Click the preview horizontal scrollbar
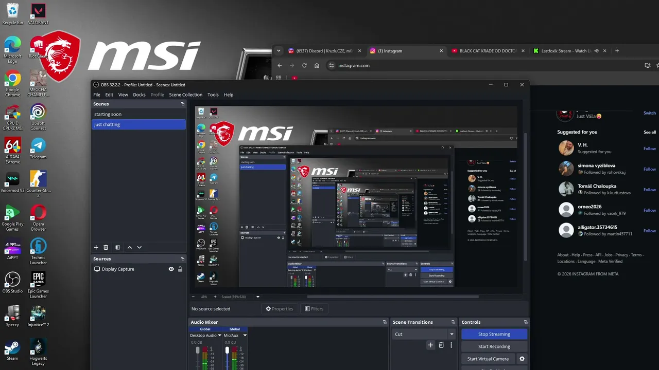This screenshot has width=659, height=370. click(393, 297)
